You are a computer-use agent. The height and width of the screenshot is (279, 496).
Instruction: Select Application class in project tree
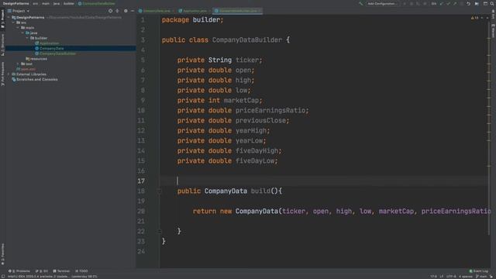coord(47,43)
